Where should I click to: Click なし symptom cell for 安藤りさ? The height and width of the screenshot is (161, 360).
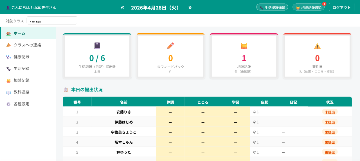[264, 112]
